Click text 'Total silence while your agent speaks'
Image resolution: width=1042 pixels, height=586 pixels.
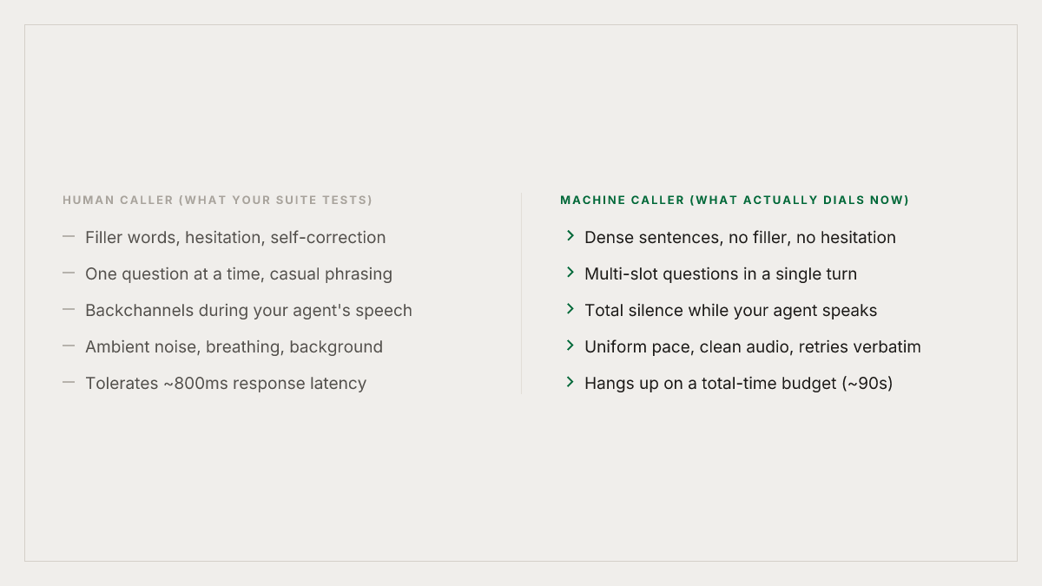(x=730, y=311)
